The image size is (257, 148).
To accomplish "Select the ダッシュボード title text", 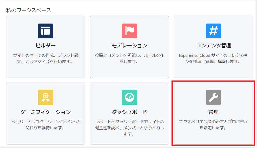I will coord(129,112).
